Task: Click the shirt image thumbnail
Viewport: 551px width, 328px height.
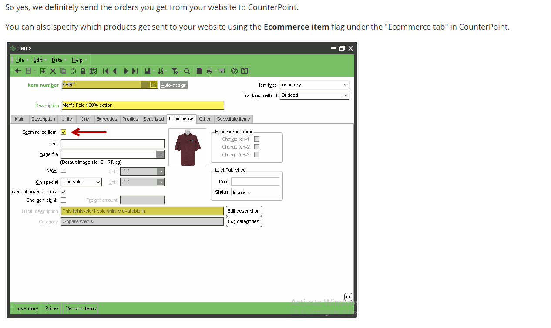Action: (187, 147)
